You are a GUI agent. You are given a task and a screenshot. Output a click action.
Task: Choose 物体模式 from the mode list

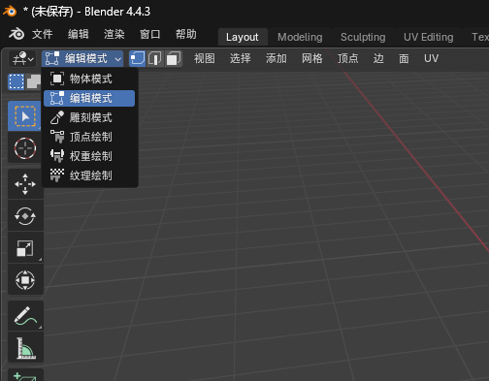click(89, 79)
